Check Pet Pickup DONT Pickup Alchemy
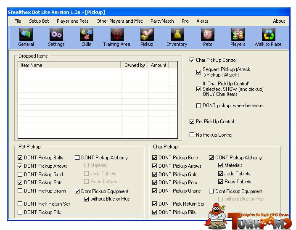This screenshot has width=296, height=230. coord(77,158)
